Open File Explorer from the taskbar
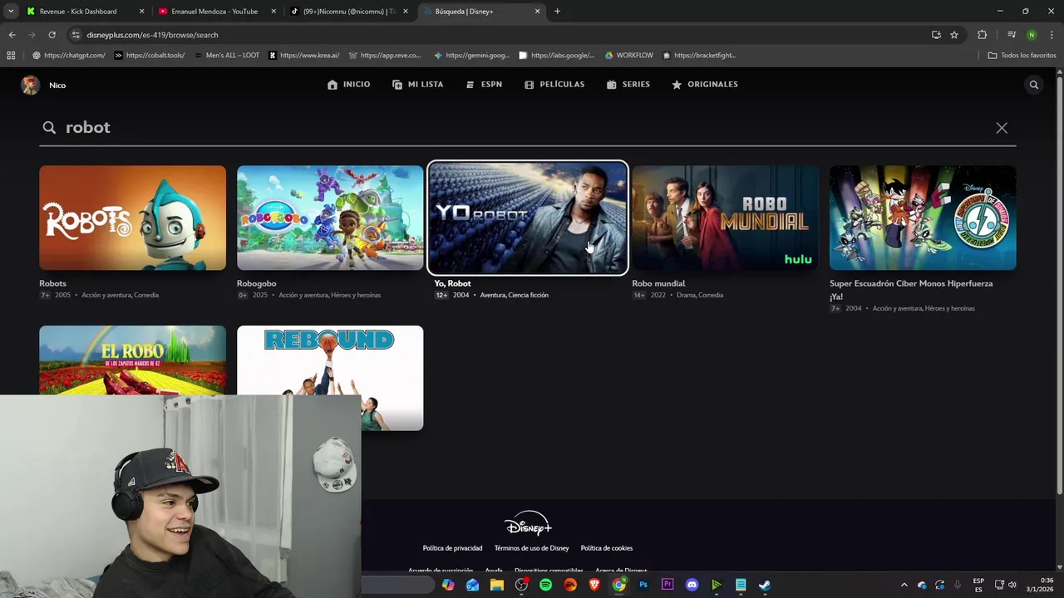 [496, 585]
